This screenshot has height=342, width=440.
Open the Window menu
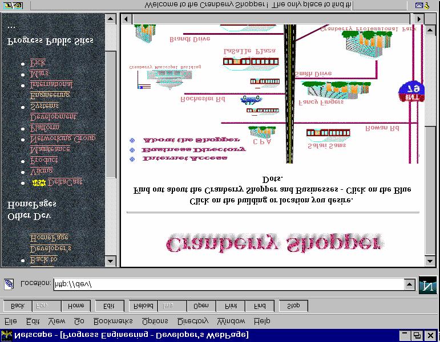tap(231, 321)
